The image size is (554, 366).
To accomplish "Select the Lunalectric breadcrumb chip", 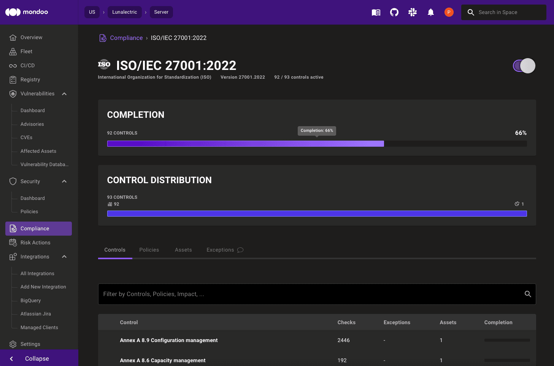I will (124, 12).
